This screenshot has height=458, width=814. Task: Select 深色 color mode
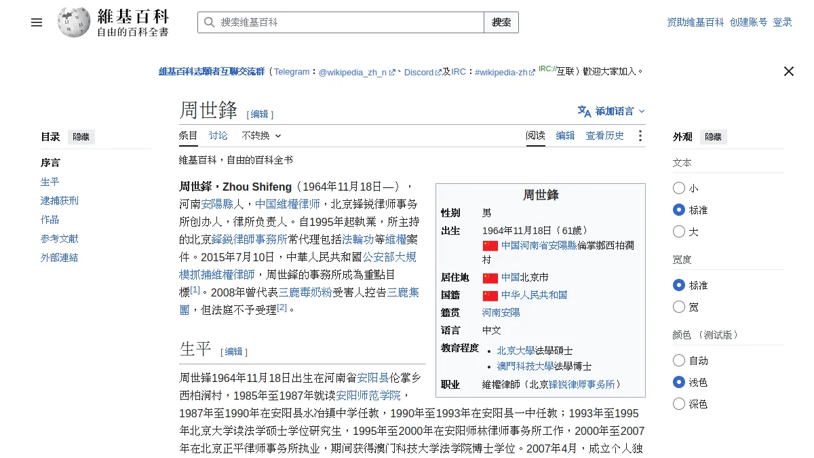[x=679, y=404]
